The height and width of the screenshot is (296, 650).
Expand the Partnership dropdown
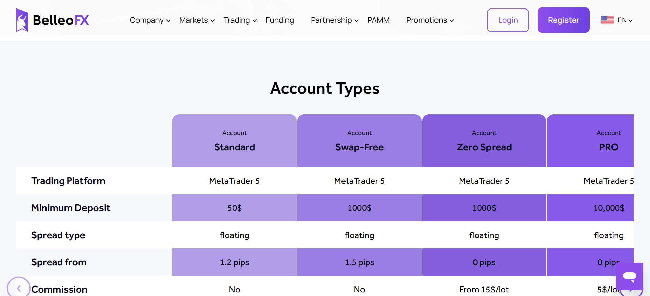pos(334,20)
